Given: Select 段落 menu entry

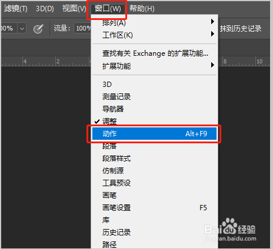Looking at the screenshot, I should pyautogui.click(x=155, y=146).
